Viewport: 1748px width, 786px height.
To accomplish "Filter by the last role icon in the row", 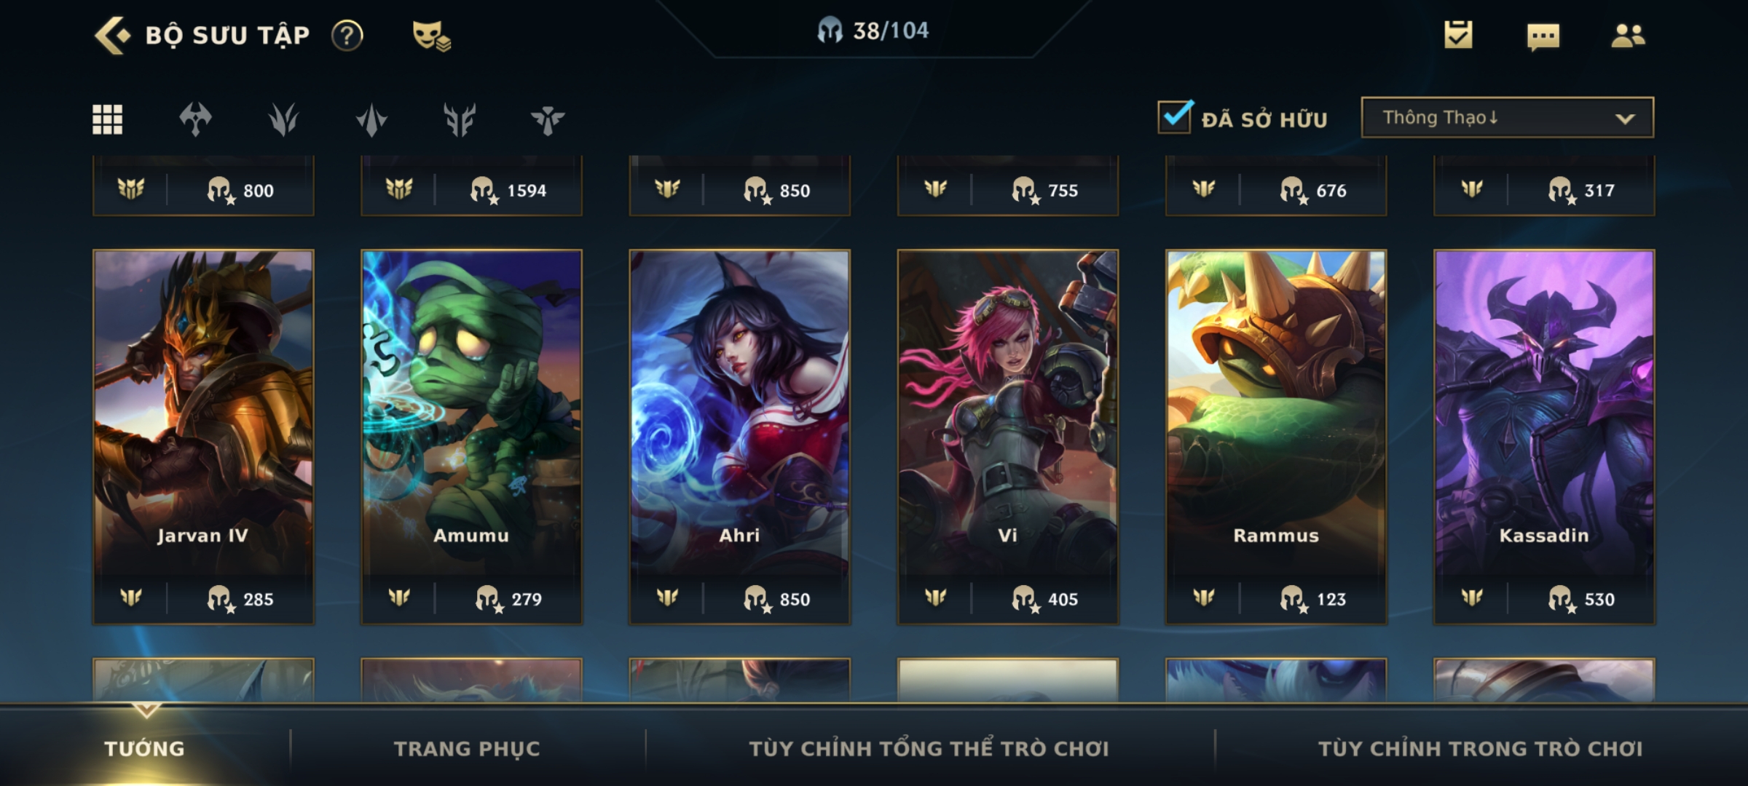I will (x=548, y=120).
